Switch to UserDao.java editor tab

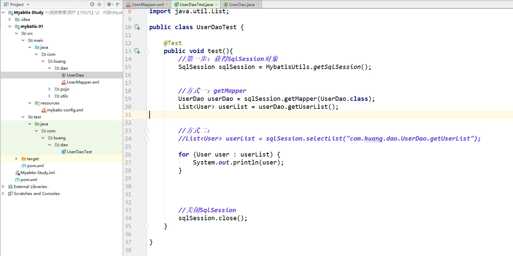241,4
